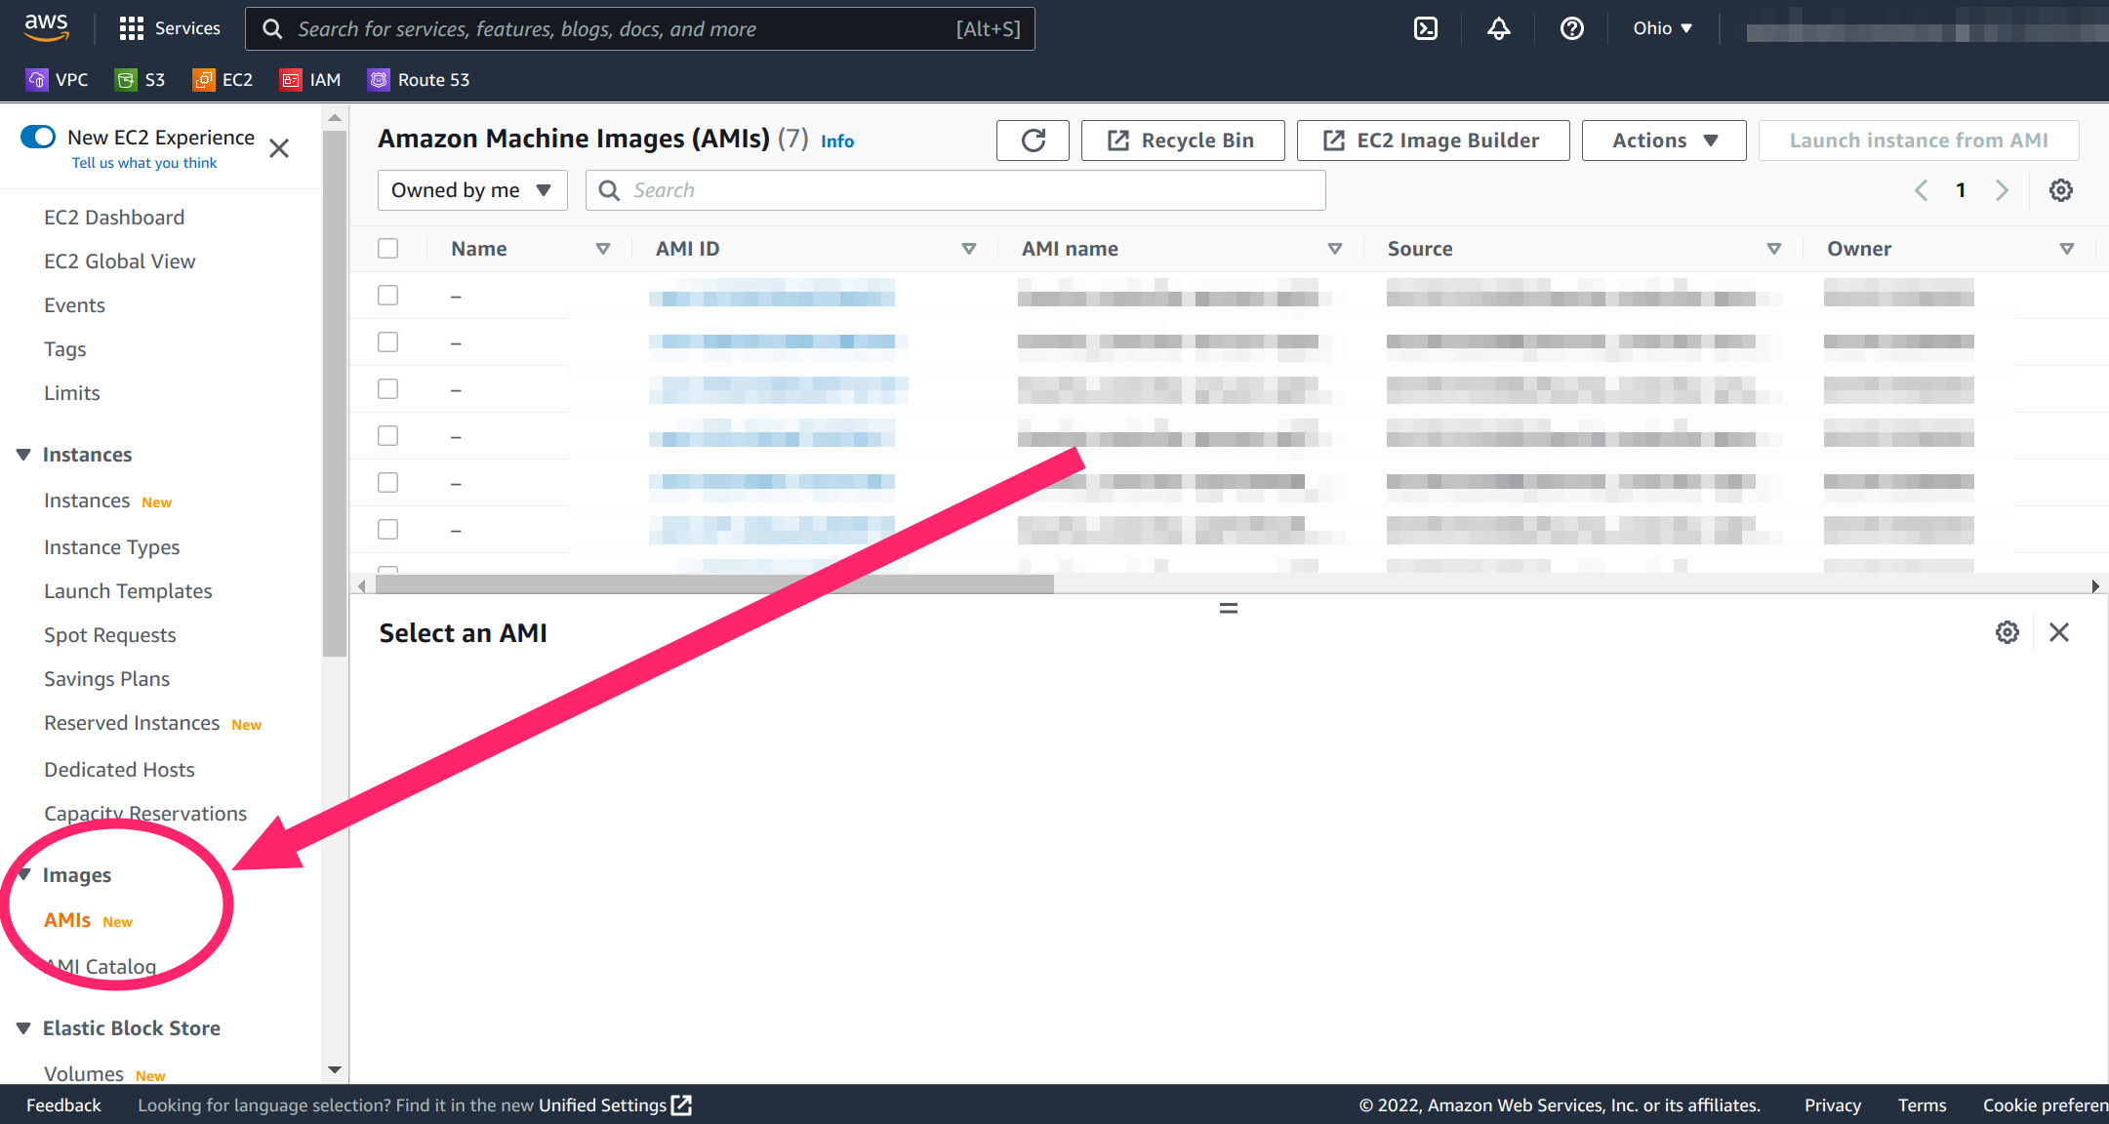Click the AWS logo home icon
Image resolution: width=2109 pixels, height=1124 pixels.
pos(47,27)
